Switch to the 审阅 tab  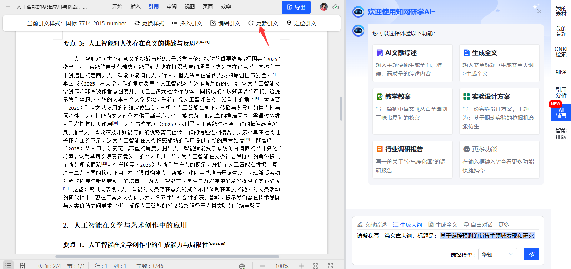tap(172, 6)
